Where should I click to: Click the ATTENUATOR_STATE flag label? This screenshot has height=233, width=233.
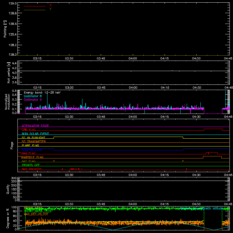pyautogui.click(x=35, y=126)
